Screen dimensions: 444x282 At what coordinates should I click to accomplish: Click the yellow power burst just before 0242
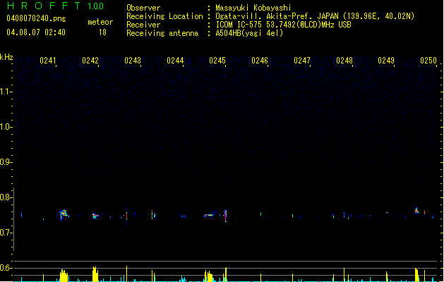(x=95, y=274)
